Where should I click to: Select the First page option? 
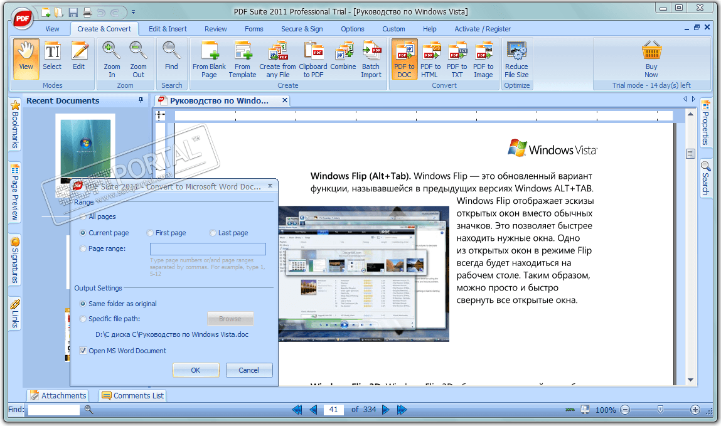[x=150, y=233]
